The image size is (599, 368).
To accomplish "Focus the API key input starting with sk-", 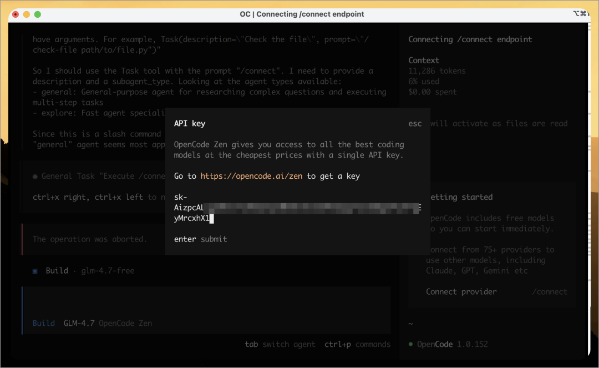I will tap(297, 208).
